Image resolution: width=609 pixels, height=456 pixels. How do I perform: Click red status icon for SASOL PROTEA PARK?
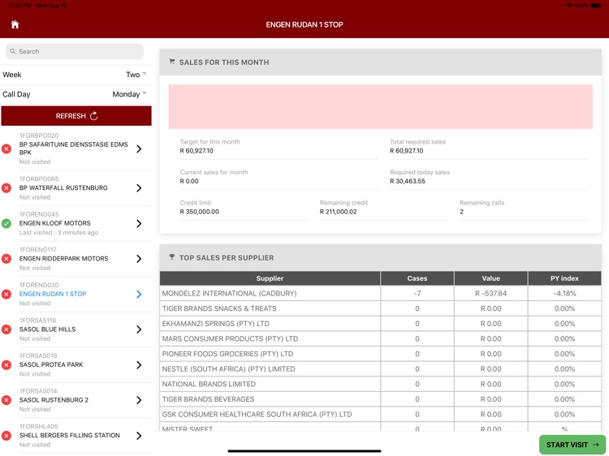[6, 364]
